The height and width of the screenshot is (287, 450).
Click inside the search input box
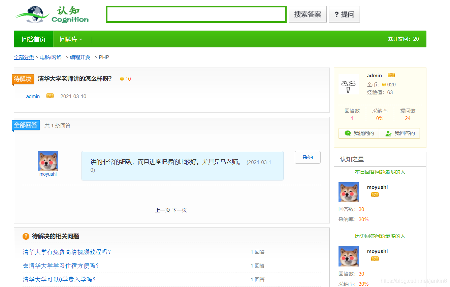(196, 14)
